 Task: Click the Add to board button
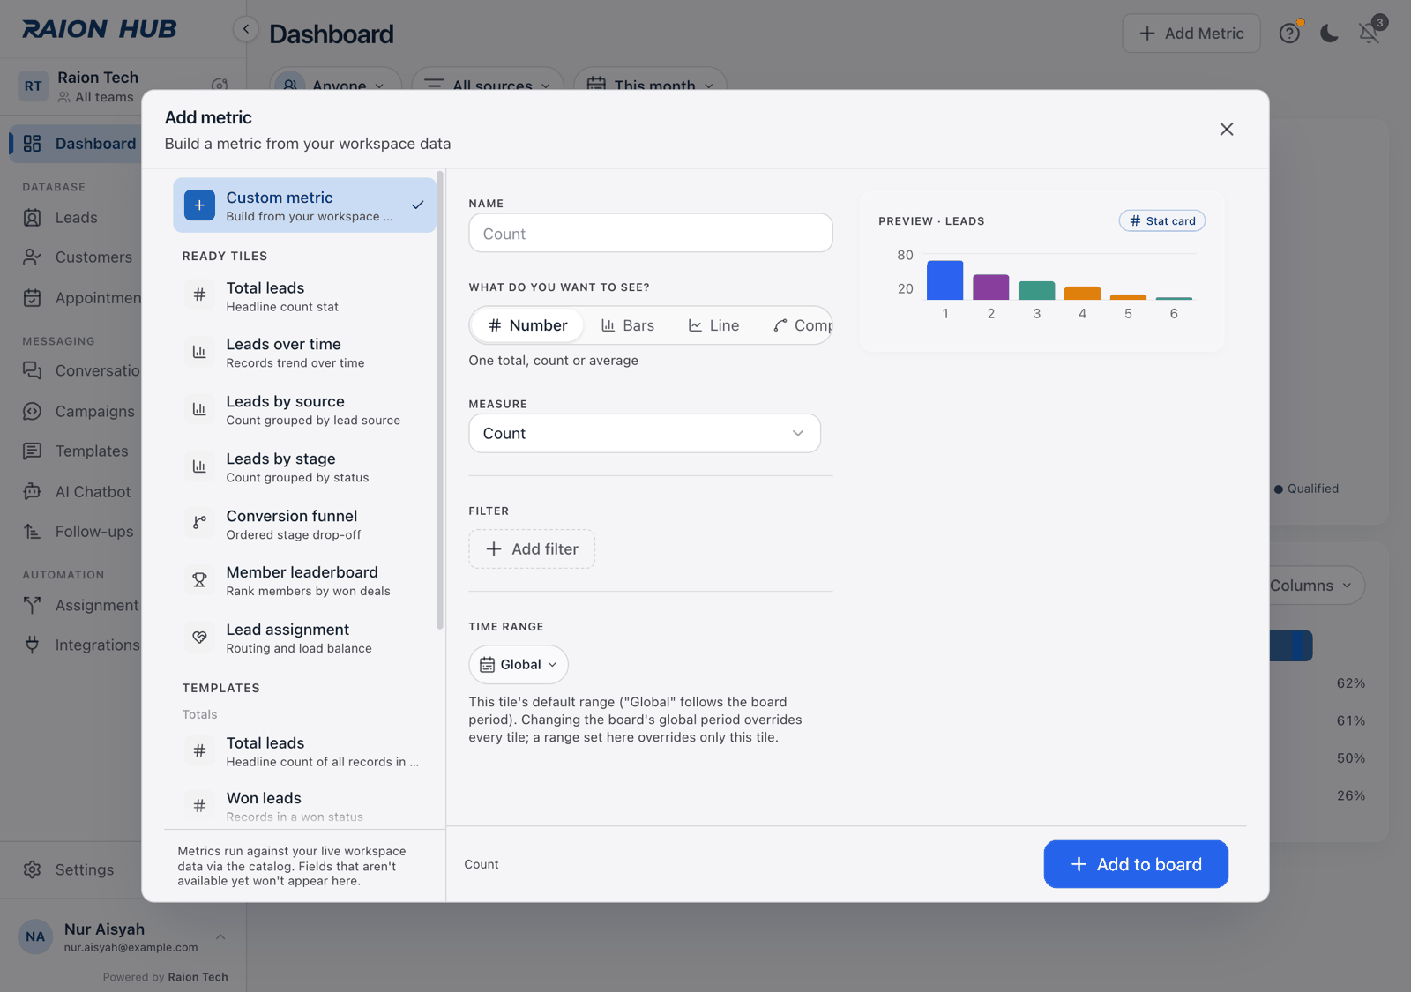point(1136,864)
